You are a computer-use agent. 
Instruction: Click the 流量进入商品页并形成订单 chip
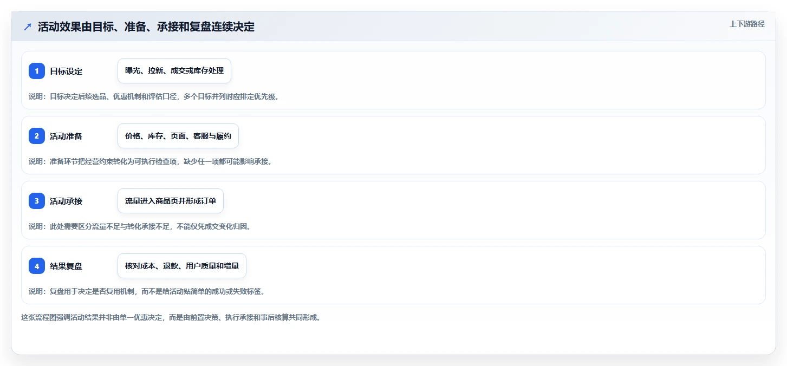point(171,201)
